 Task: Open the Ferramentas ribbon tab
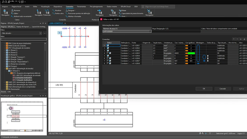82,6
